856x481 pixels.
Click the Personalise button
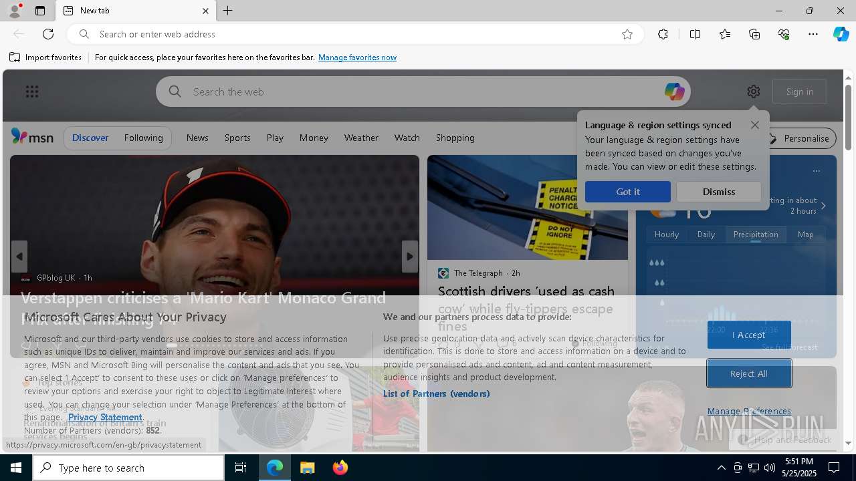(x=800, y=138)
